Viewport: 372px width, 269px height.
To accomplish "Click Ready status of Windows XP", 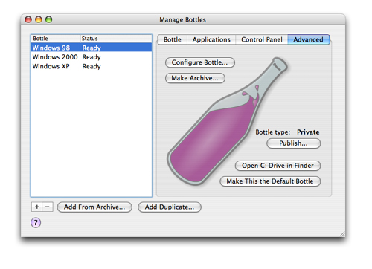I will tap(92, 67).
